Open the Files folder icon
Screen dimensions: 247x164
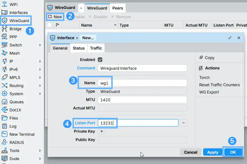[x=4, y=118]
